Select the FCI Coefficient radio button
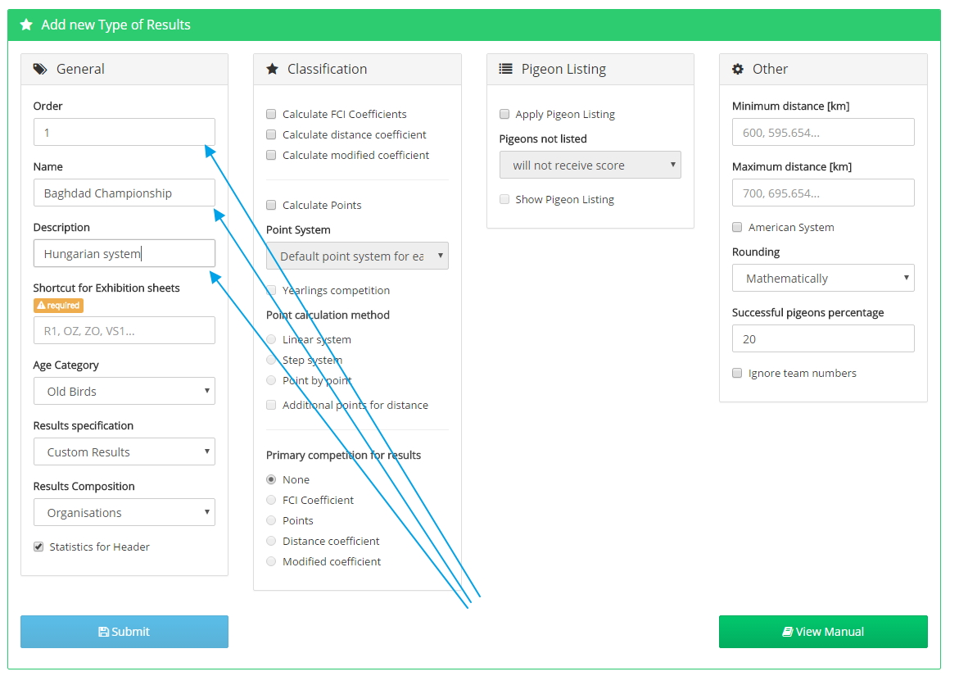The height and width of the screenshot is (676, 968). [271, 500]
